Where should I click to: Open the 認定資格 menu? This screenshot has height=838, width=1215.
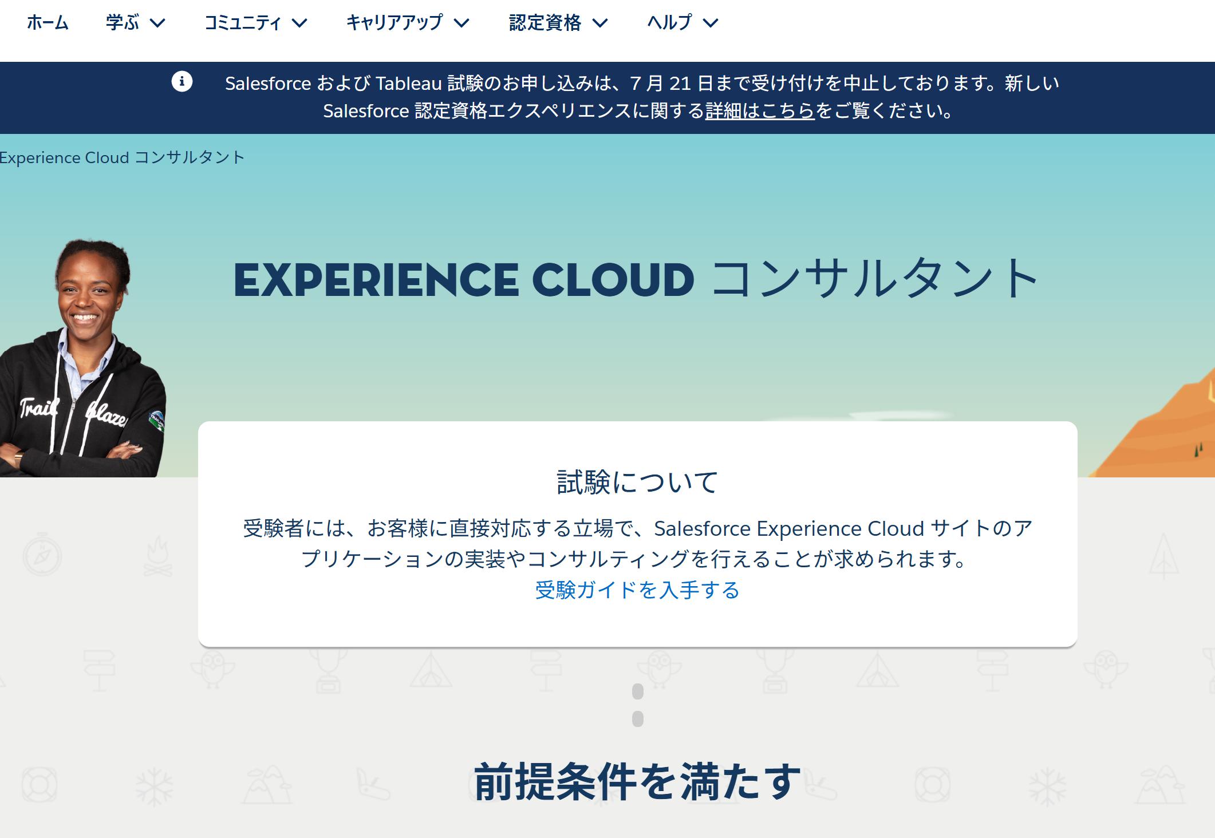tap(545, 23)
